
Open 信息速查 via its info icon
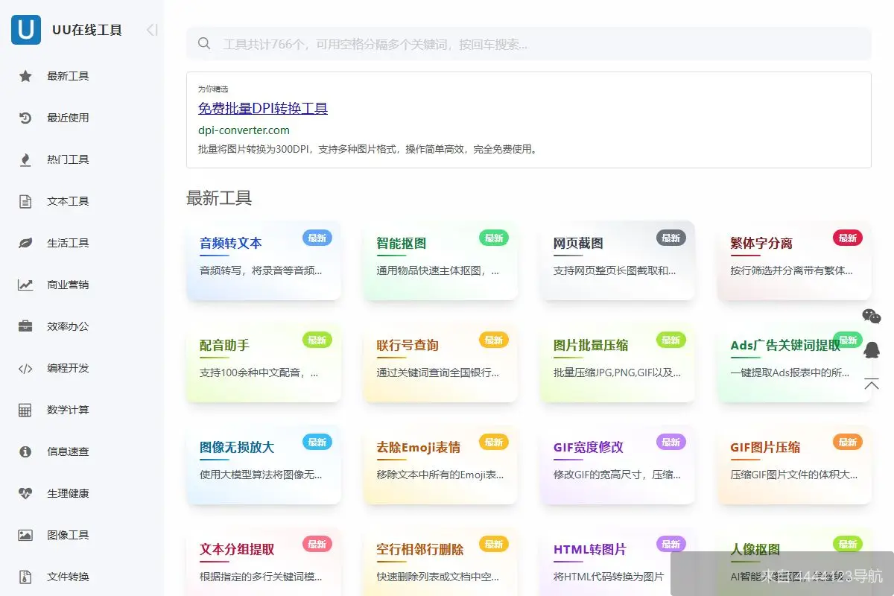pos(25,451)
